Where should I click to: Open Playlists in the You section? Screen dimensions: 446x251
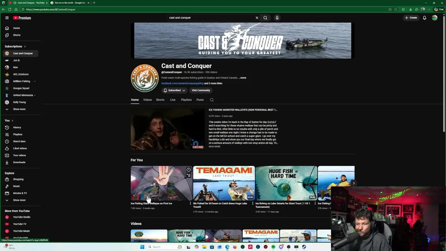point(21,135)
